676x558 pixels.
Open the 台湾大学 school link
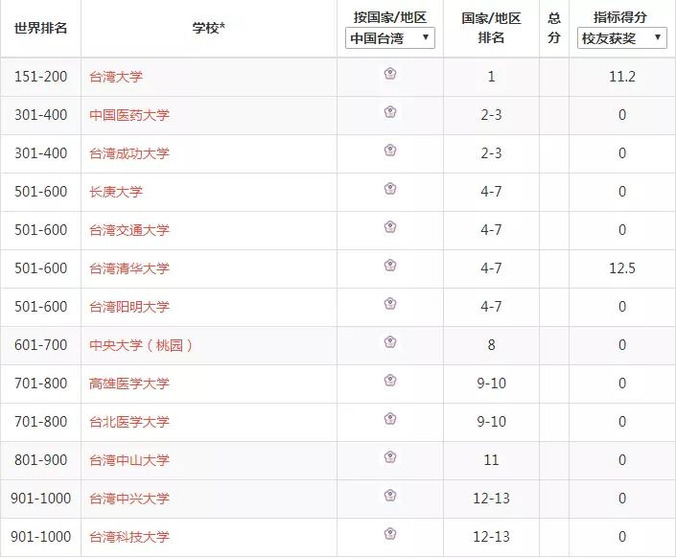115,77
